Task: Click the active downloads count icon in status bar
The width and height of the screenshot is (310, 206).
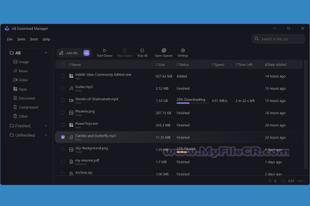Action: tap(270, 181)
